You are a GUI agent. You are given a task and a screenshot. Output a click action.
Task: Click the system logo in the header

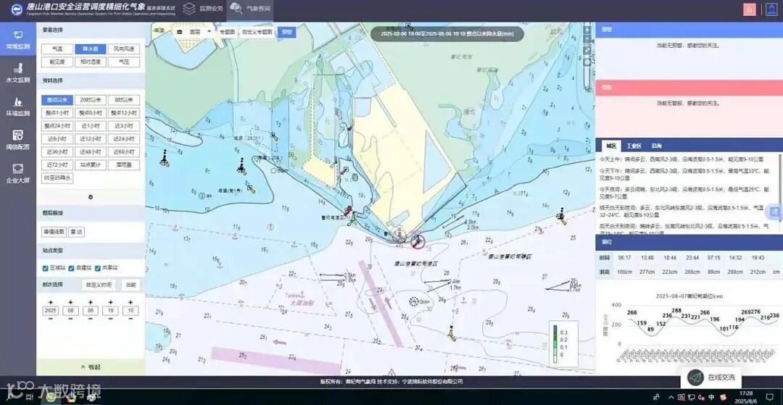click(x=17, y=9)
